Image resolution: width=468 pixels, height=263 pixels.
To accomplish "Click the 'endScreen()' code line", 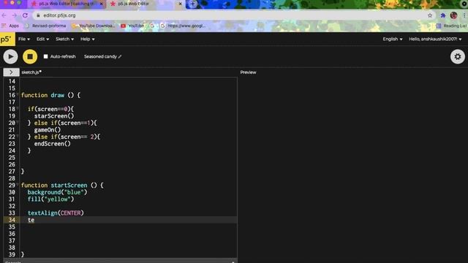I will tap(53, 144).
